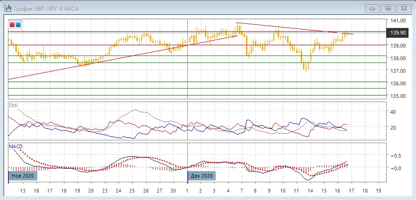Maximize the GBP/JPY chart window
The width and height of the screenshot is (416, 200).
388,8
